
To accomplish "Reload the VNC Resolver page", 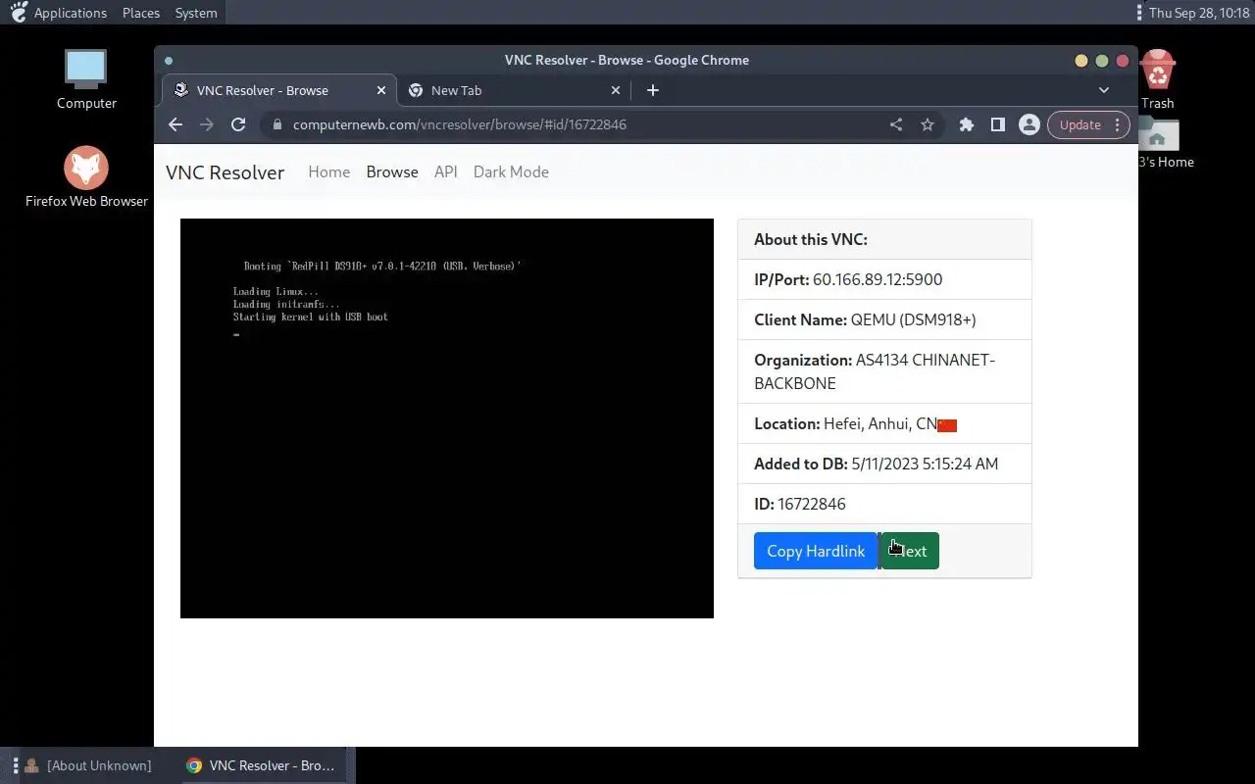I will click(x=237, y=124).
